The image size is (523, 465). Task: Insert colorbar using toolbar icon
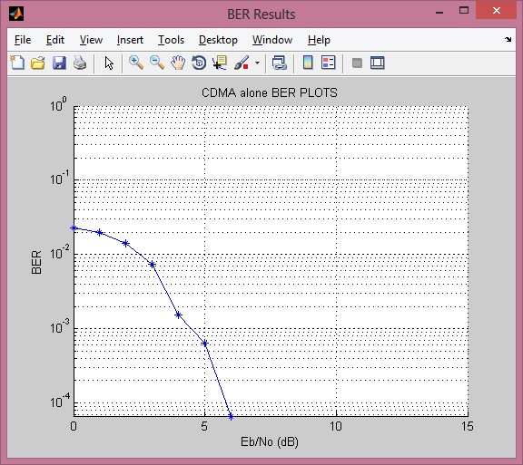[308, 63]
